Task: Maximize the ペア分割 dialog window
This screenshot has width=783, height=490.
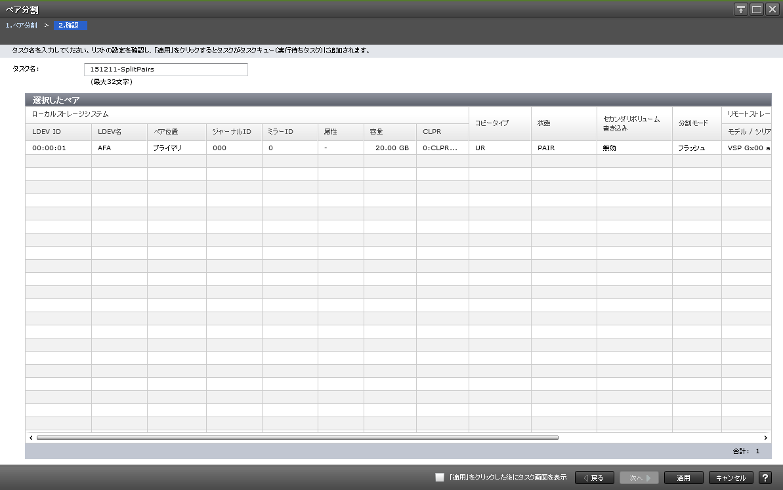Action: coord(756,9)
